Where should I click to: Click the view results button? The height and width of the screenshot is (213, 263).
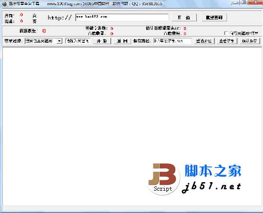click(x=227, y=41)
